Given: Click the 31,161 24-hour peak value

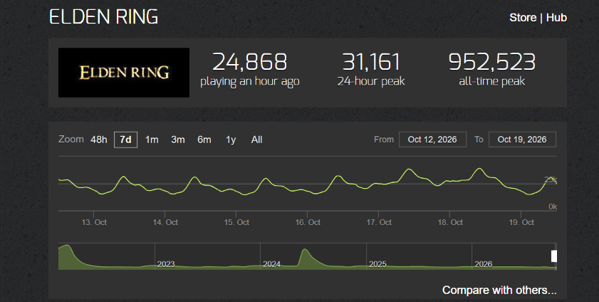Looking at the screenshot, I should click(371, 62).
